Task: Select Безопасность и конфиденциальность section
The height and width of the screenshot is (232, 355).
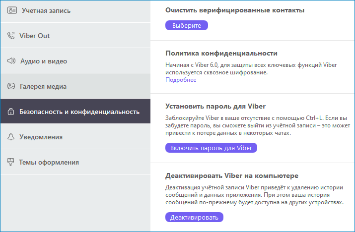Action: pos(75,111)
